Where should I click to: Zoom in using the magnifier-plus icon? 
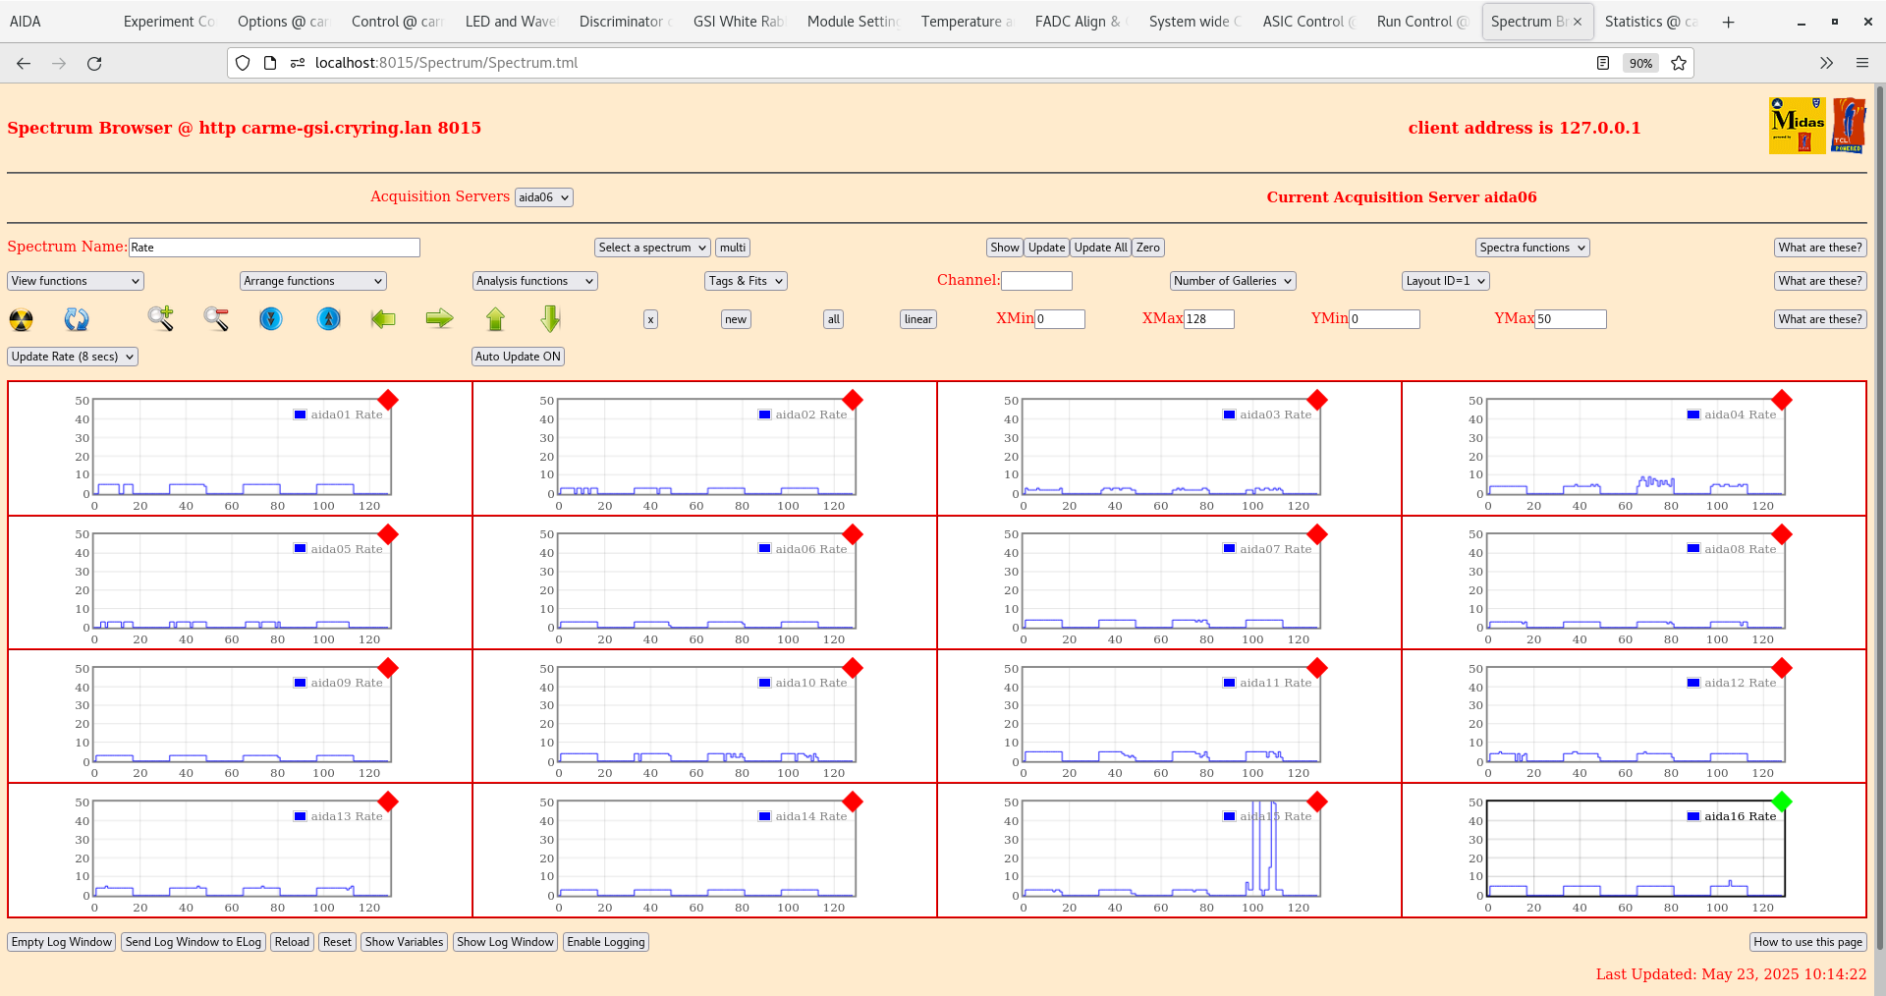[161, 319]
